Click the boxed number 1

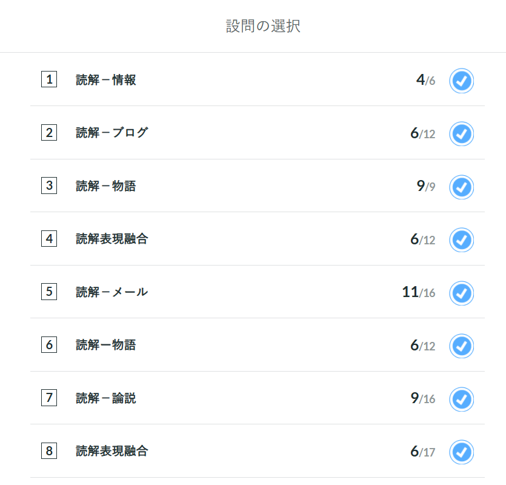tap(49, 79)
